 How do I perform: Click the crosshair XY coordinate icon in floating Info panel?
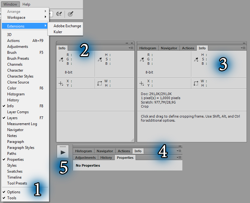61,83
